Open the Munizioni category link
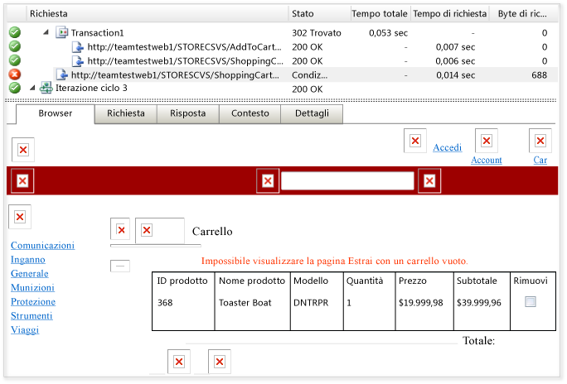 tap(32, 288)
